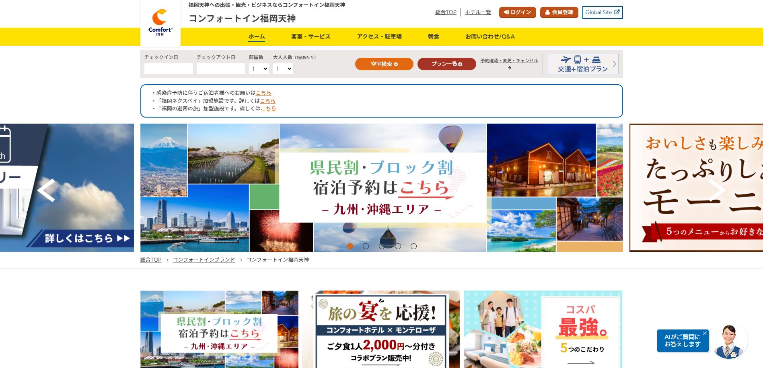This screenshot has height=368, width=763.
Task: Click the 会員登録 button
Action: pyautogui.click(x=559, y=12)
